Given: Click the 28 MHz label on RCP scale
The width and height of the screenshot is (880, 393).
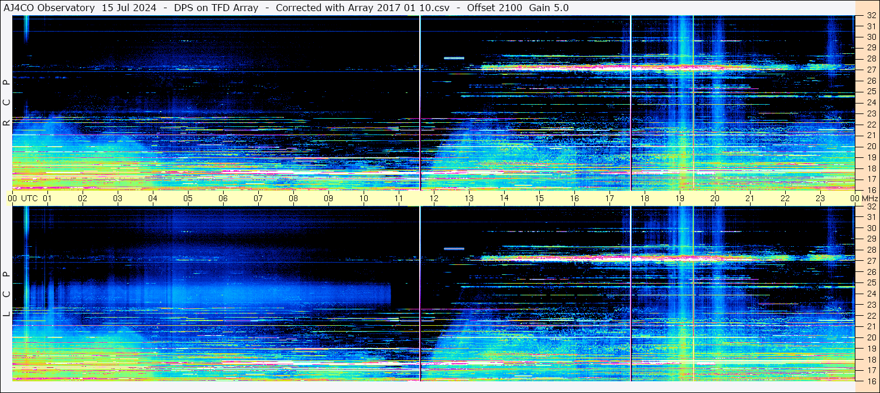Looking at the screenshot, I should (x=871, y=58).
